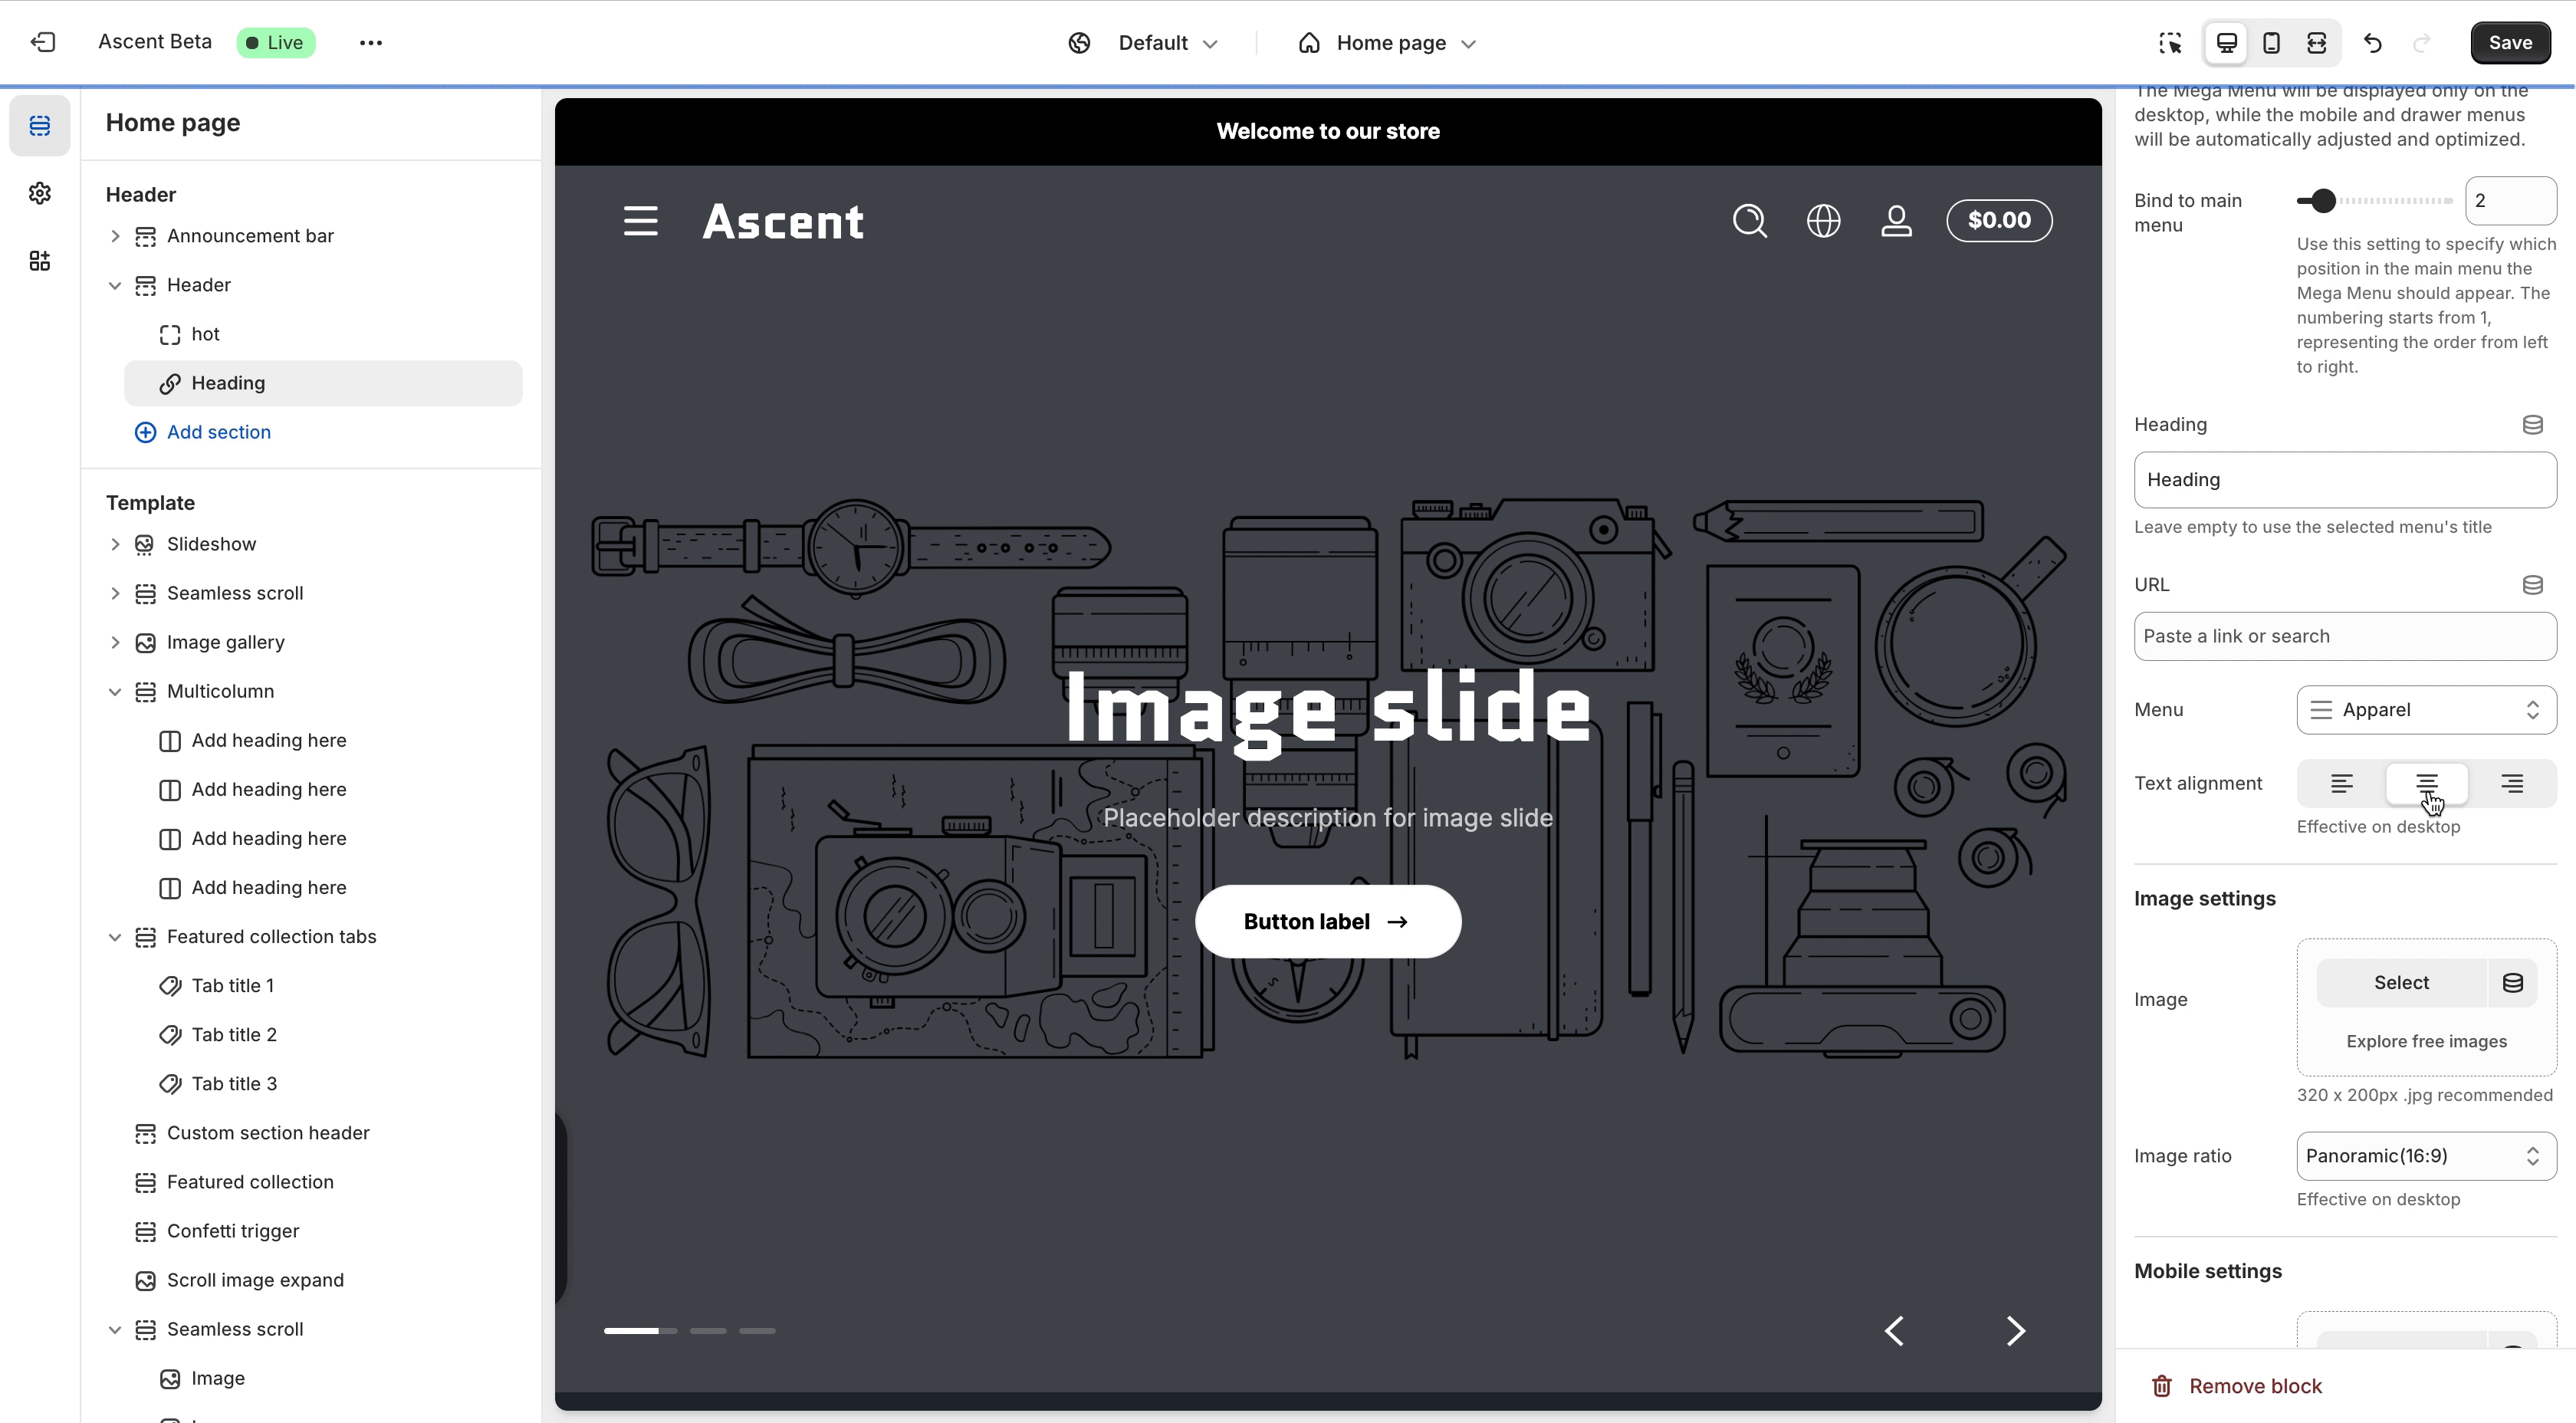Click the search icon in store preview

1749,221
